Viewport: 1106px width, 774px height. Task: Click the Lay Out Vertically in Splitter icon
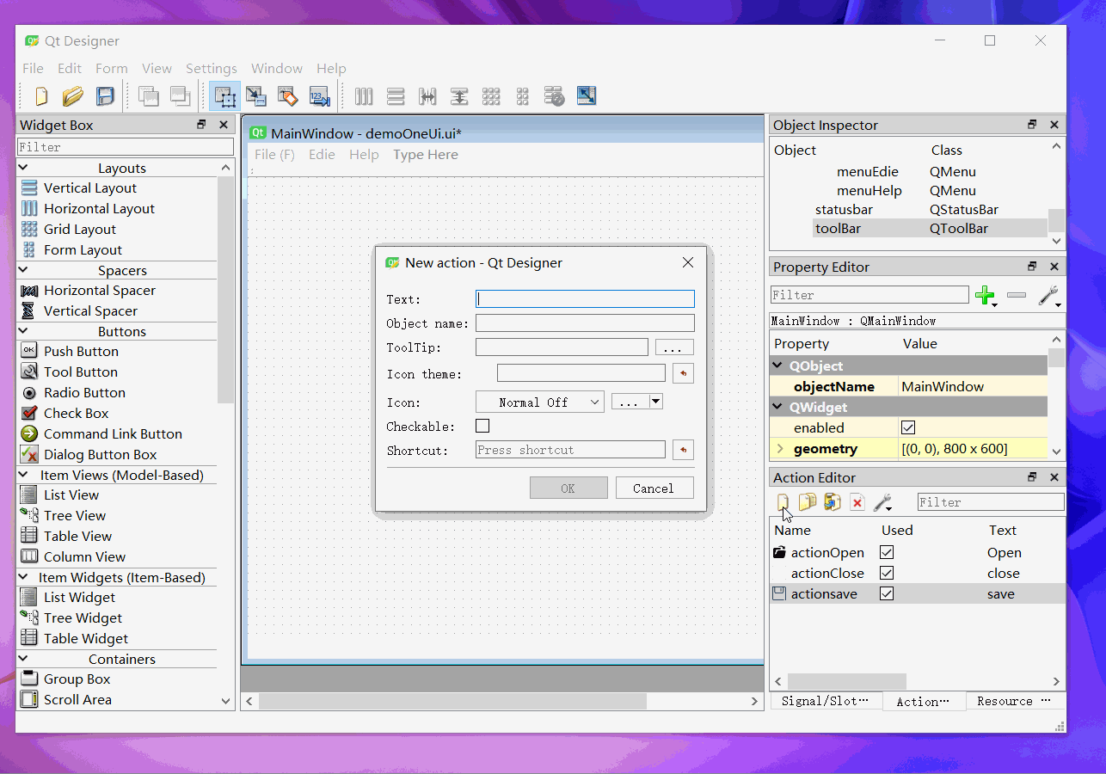coord(459,96)
